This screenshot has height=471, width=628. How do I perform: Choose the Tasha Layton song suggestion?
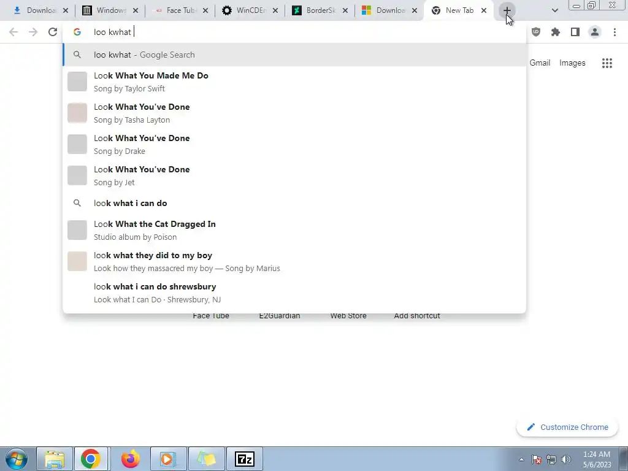[x=294, y=113]
